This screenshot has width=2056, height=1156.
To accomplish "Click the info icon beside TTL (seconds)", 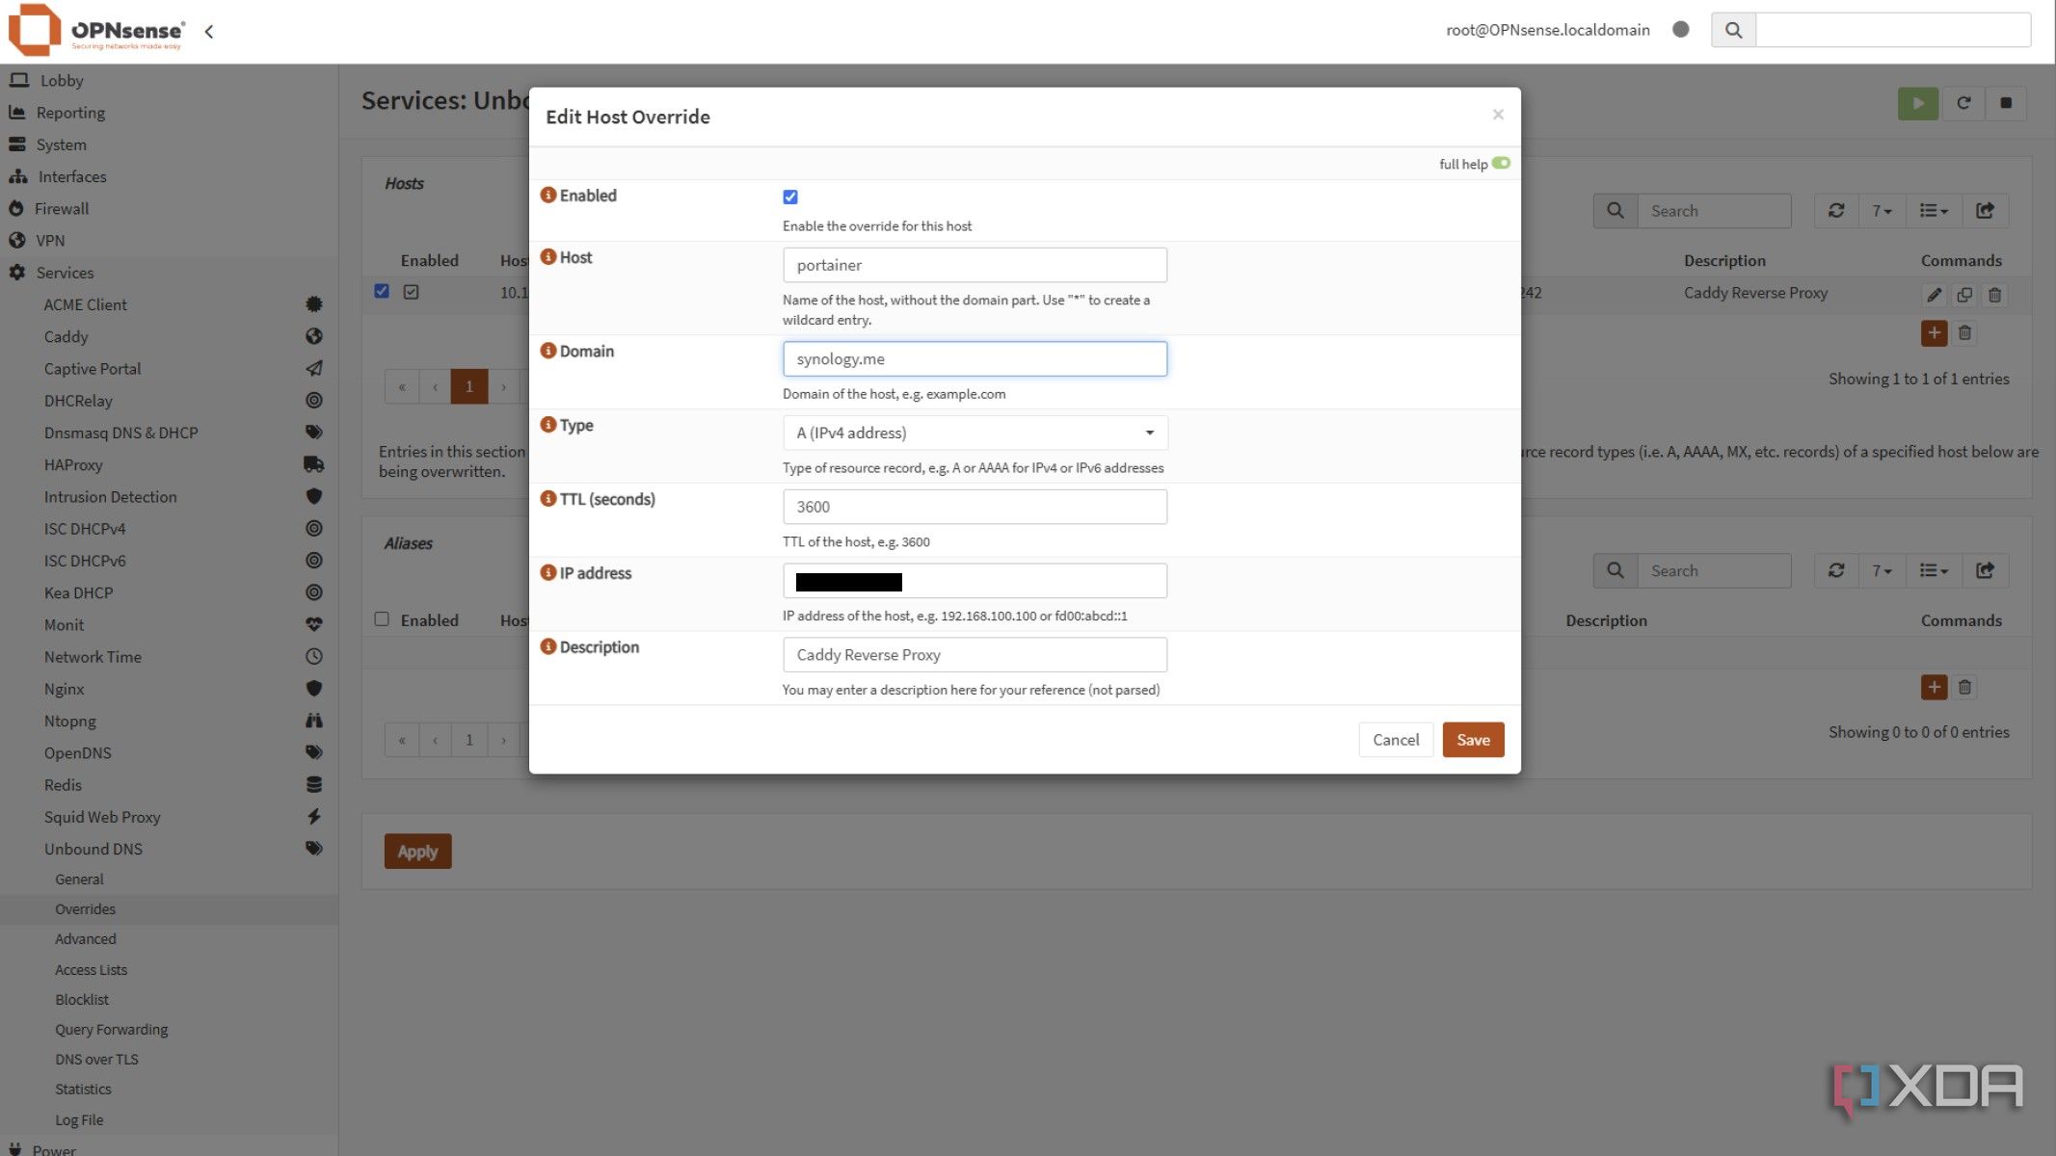I will pyautogui.click(x=547, y=499).
